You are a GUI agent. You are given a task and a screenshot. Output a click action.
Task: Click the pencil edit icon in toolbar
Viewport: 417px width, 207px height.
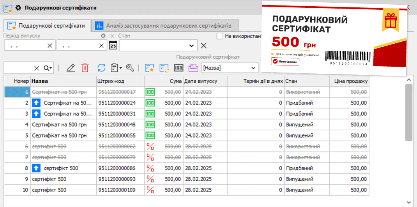click(71, 68)
